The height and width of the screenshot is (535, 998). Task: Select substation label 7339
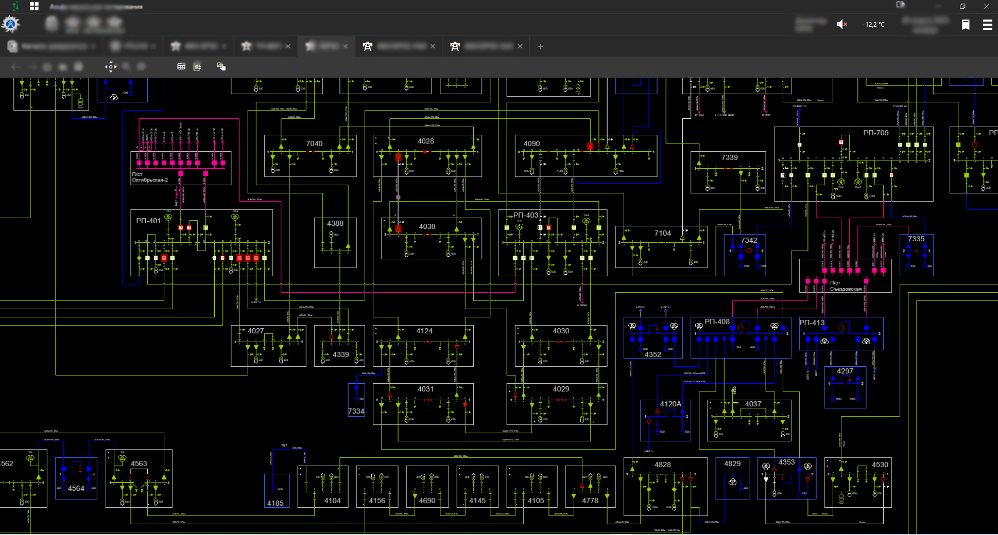(729, 157)
